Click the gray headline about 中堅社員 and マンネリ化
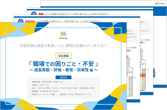This screenshot has width=167, height=110. (63, 46)
